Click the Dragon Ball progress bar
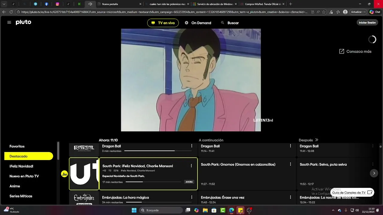Screen dimensions: 383x215 [158, 151]
